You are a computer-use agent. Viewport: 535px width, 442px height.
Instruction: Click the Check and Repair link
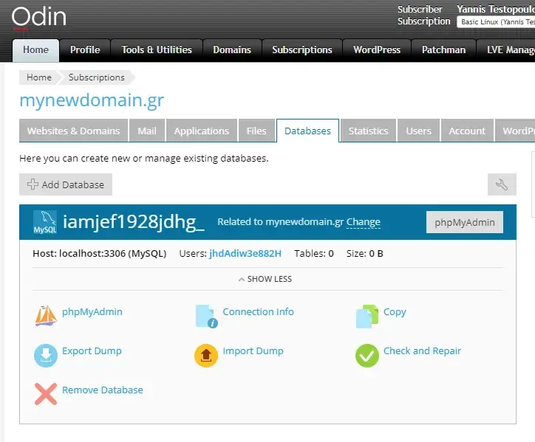pyautogui.click(x=422, y=351)
